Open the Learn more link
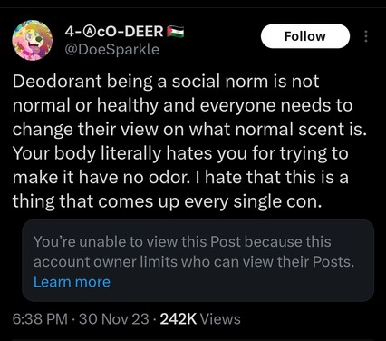Viewport: 386px width, 341px height. coord(72,282)
